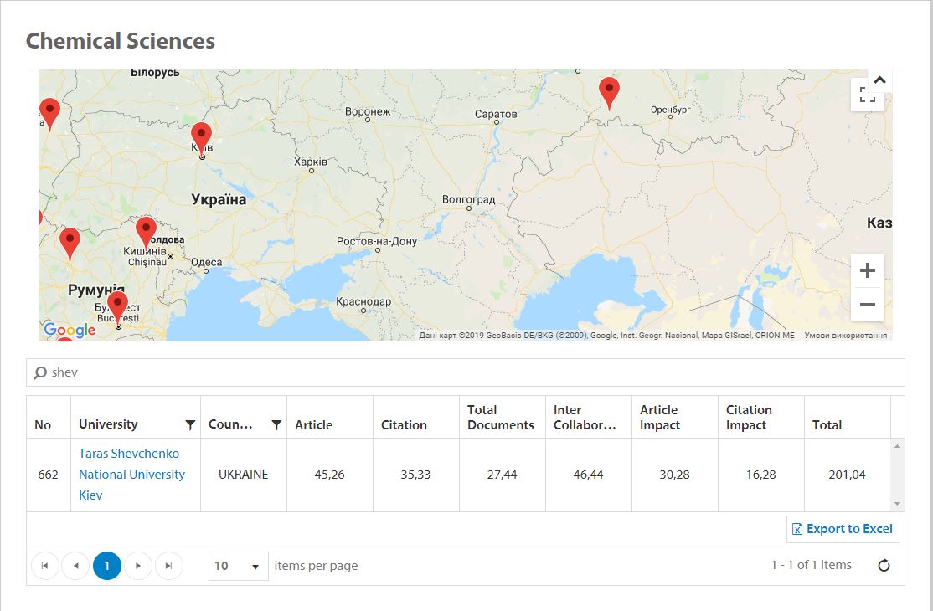The image size is (933, 611).
Task: Zoom out on the map
Action: (x=868, y=305)
